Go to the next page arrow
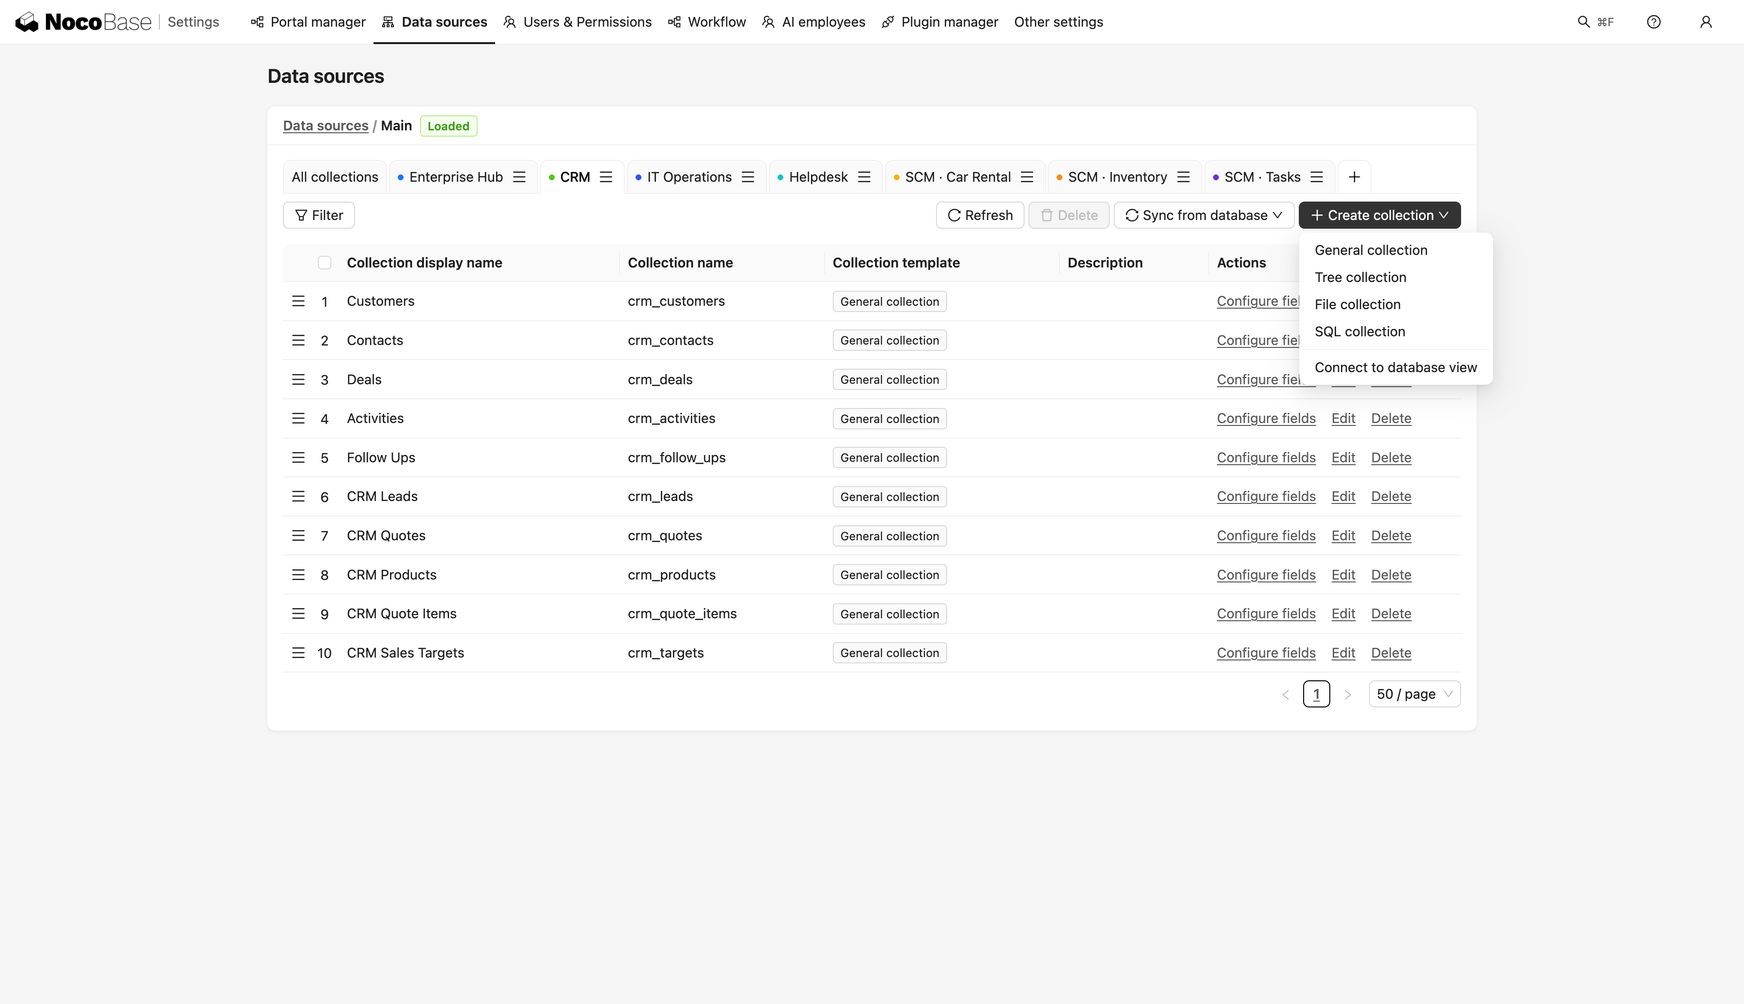This screenshot has height=1004, width=1744. [1348, 694]
